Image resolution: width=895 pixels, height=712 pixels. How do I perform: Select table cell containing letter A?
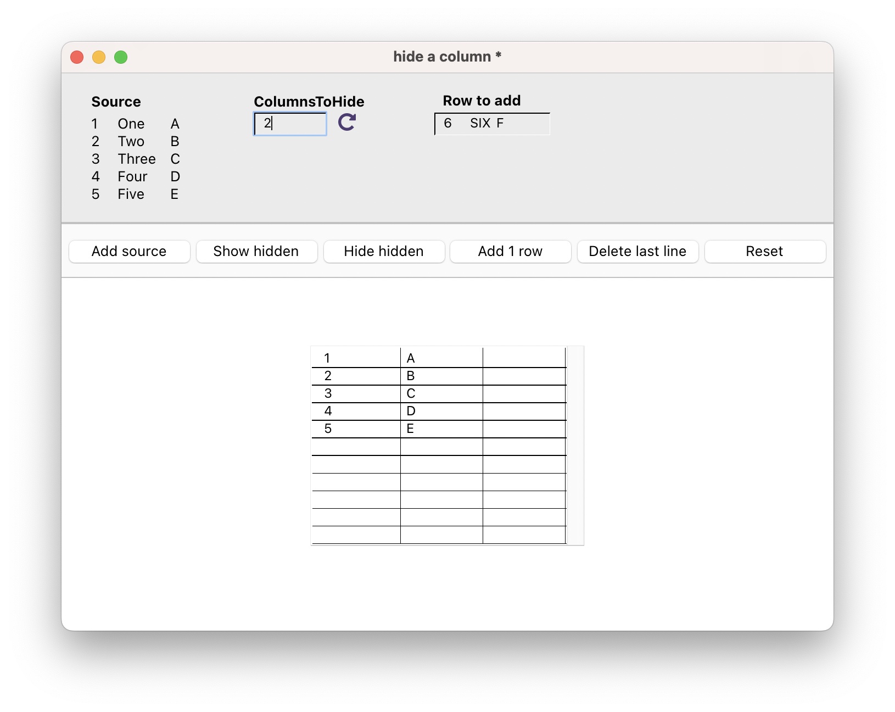(x=441, y=358)
